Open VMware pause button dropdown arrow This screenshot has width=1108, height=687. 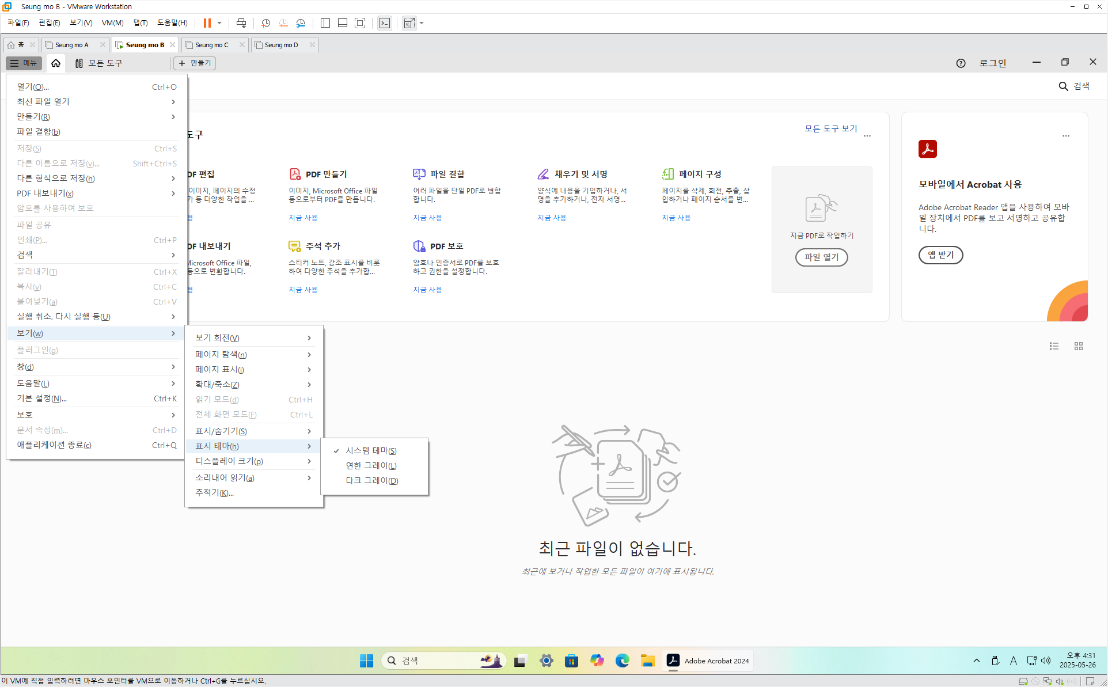point(219,23)
